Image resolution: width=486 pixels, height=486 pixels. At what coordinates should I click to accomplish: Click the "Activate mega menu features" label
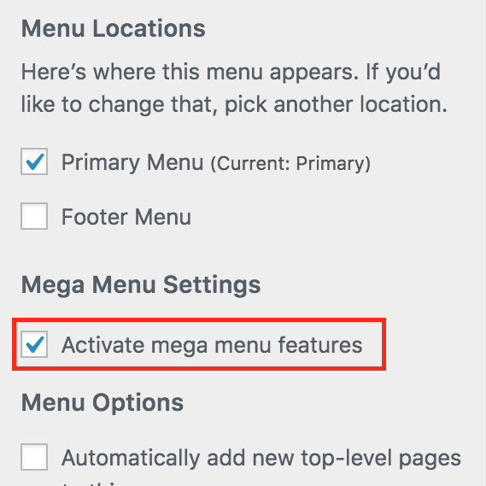click(212, 345)
